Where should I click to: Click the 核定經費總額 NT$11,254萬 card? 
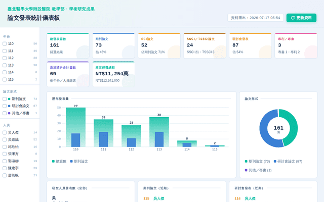click(x=113, y=74)
